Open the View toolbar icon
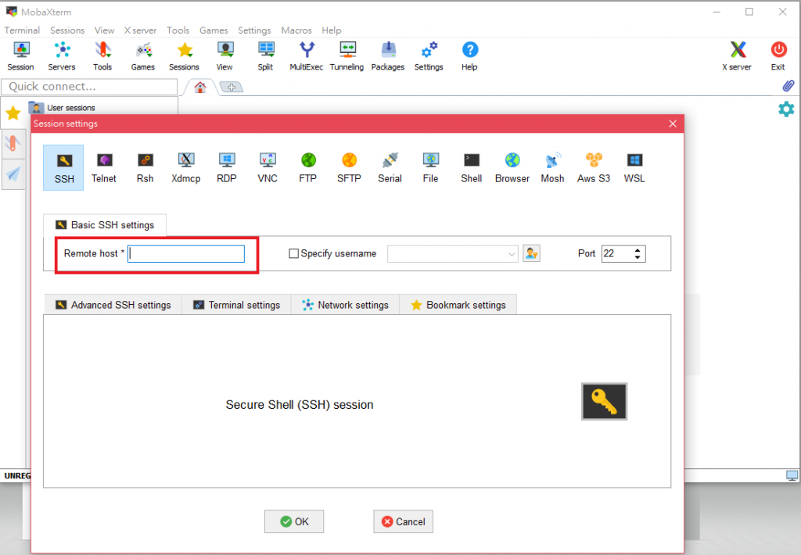The width and height of the screenshot is (801, 555). [224, 56]
